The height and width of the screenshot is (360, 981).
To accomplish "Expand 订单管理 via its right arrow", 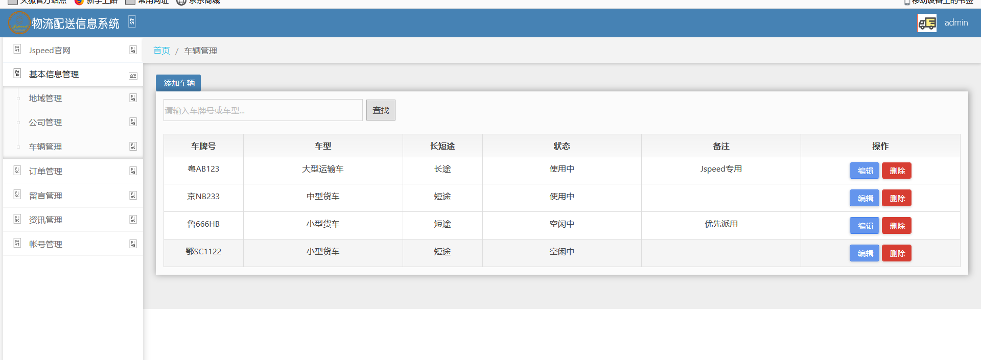I will (133, 171).
